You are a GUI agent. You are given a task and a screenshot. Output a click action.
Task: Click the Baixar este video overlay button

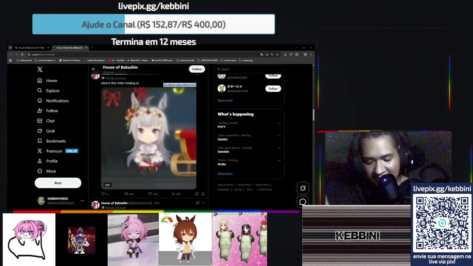pos(177,85)
